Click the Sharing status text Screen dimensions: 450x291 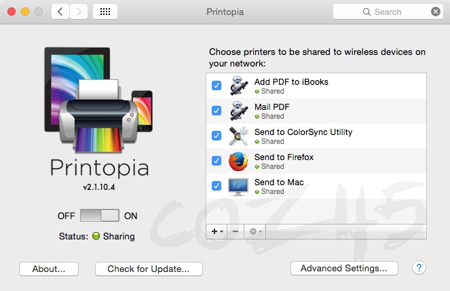(x=119, y=236)
